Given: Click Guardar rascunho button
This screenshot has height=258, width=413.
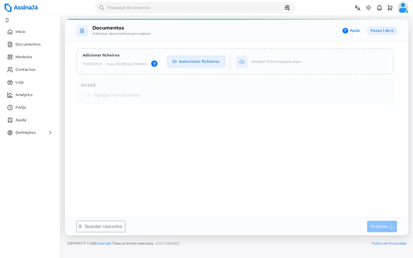Looking at the screenshot, I should [x=101, y=226].
